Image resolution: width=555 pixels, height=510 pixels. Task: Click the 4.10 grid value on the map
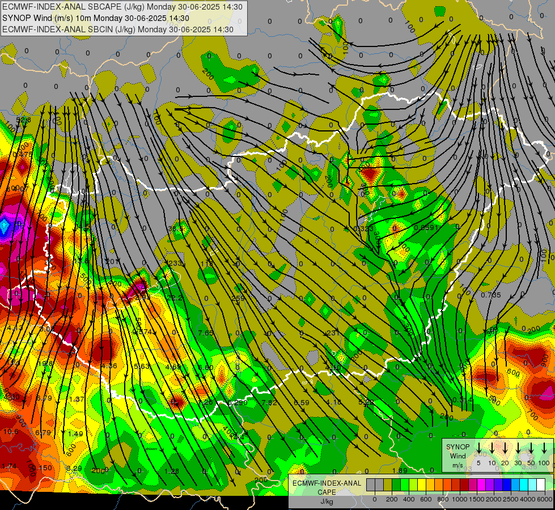click(333, 367)
